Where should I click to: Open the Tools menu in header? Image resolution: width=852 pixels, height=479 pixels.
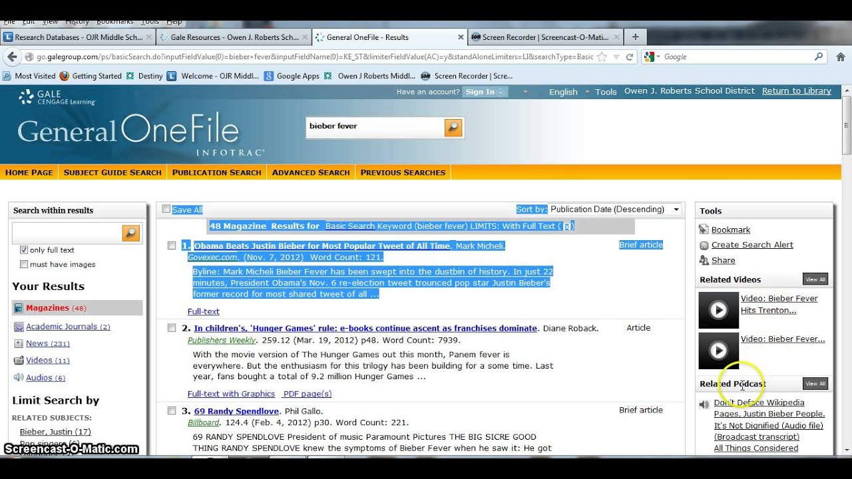click(x=606, y=92)
